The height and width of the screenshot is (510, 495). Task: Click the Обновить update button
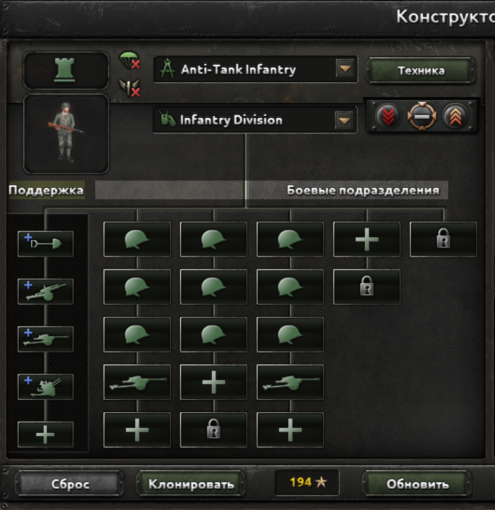click(x=418, y=484)
